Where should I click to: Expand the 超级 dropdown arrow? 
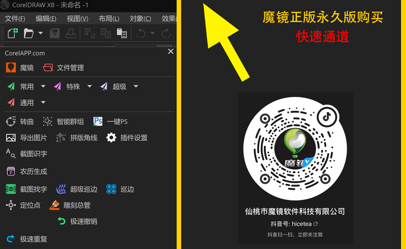coord(136,86)
